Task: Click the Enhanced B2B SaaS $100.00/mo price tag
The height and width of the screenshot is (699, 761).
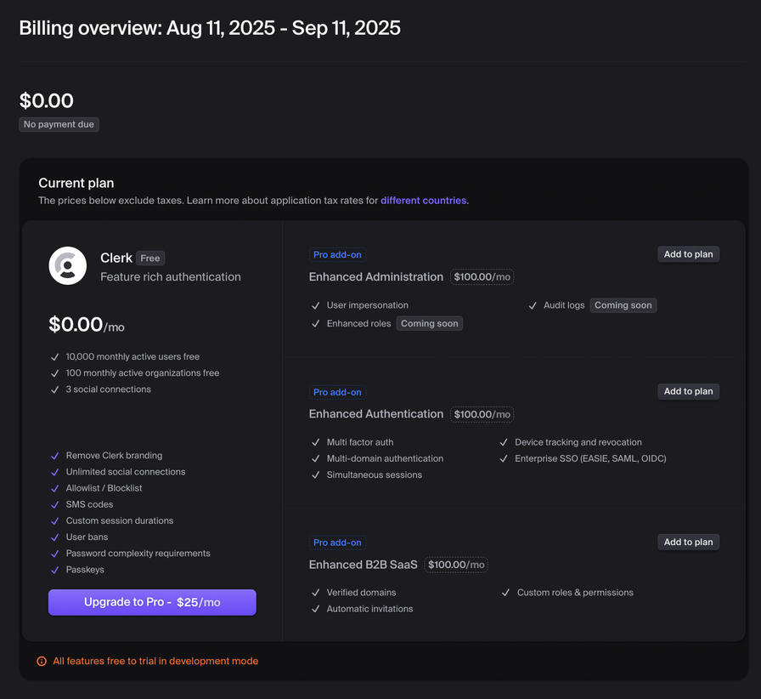Action: click(456, 565)
